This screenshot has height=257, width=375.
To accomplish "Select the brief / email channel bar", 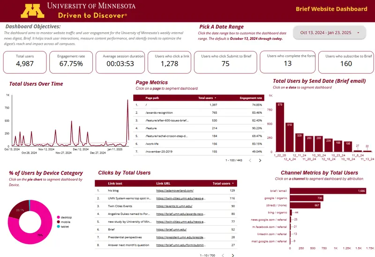I will tap(328, 191).
